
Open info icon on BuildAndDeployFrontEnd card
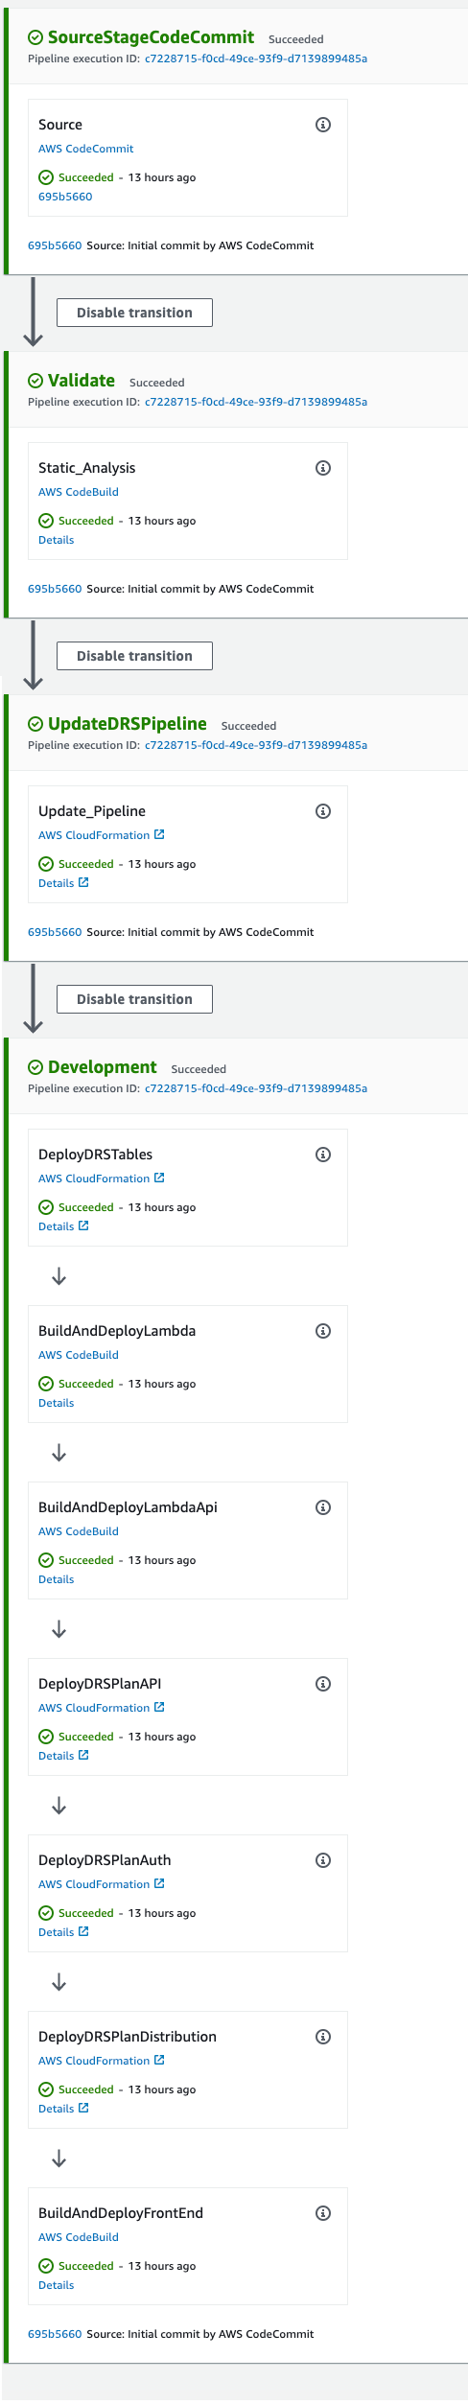coord(323,2213)
